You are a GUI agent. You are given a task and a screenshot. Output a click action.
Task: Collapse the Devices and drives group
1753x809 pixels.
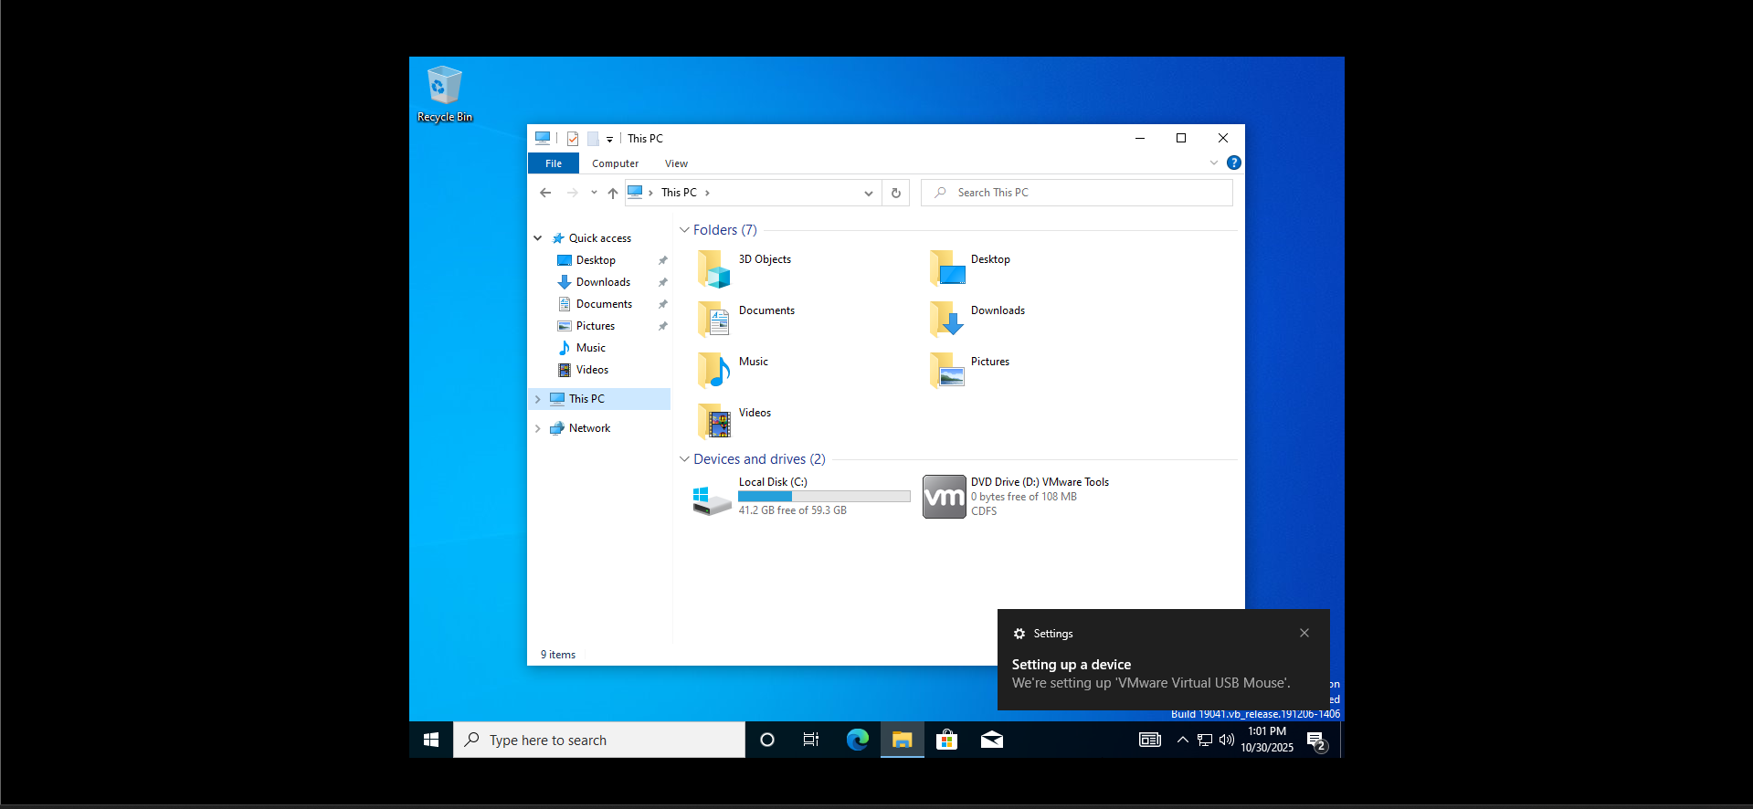click(684, 459)
